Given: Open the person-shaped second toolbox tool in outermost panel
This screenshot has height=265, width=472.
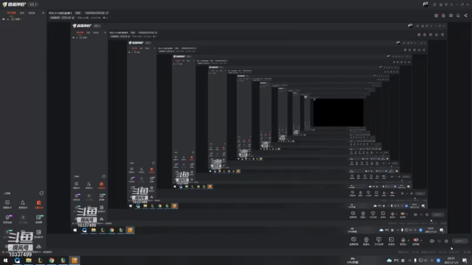Looking at the screenshot, I should click(x=23, y=204).
